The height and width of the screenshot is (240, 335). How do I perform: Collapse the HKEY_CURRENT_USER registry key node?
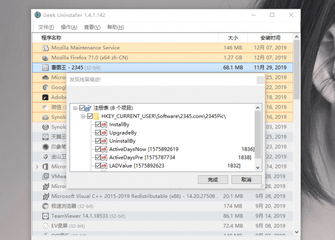(83, 117)
